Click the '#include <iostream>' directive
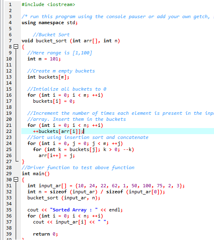Screen dimensions: 214x240 pyautogui.click(x=48, y=4)
